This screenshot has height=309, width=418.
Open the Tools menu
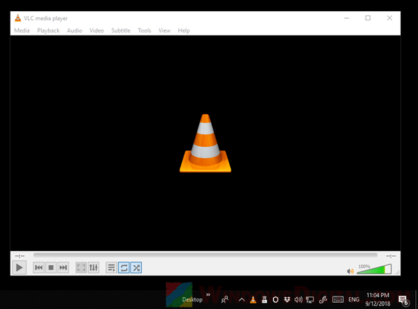click(144, 31)
